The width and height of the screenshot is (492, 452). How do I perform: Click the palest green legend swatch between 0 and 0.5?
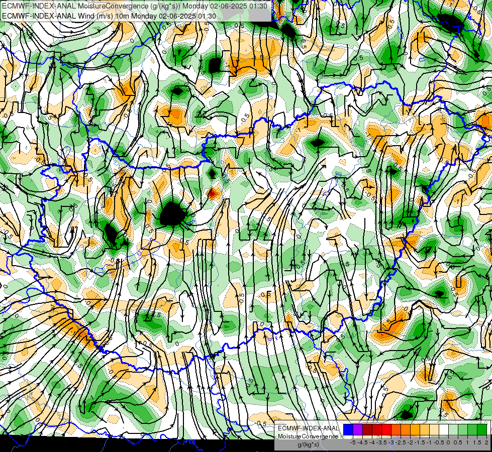pos(453,430)
